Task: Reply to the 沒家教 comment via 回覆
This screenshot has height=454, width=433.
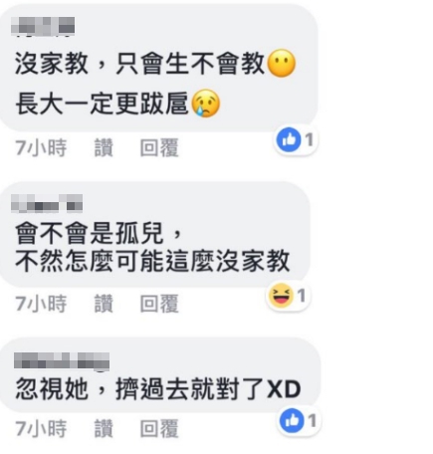Action: pyautogui.click(x=159, y=147)
